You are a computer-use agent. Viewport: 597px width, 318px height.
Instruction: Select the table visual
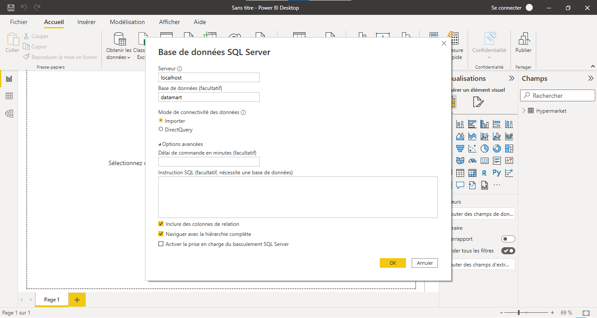click(460, 173)
